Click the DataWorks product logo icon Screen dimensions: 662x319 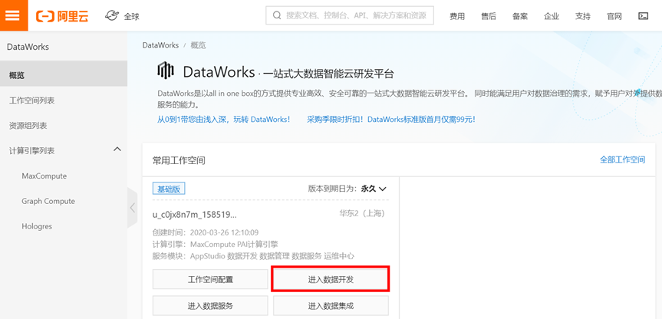[166, 71]
